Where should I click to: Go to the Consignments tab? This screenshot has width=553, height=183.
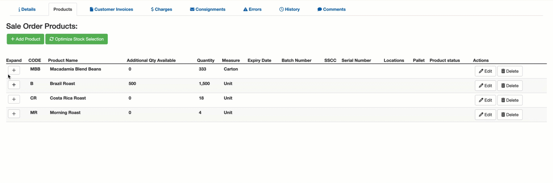(208, 10)
